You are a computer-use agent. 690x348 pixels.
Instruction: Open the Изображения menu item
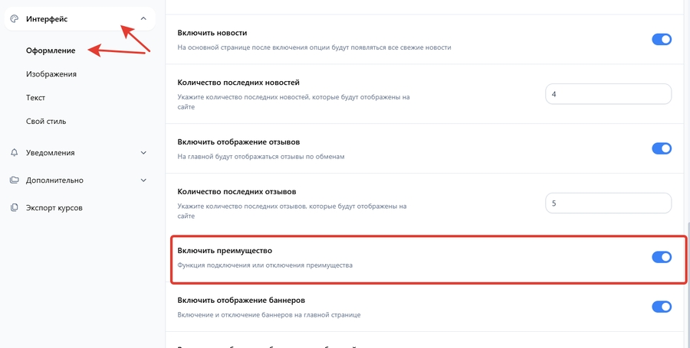point(51,74)
